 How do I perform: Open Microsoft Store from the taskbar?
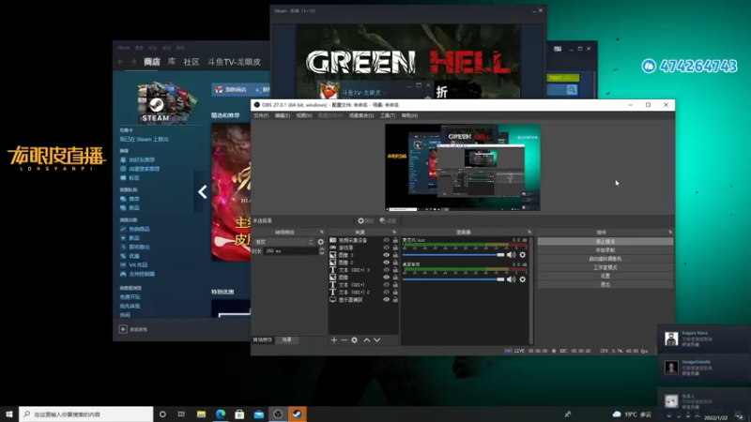tap(239, 414)
